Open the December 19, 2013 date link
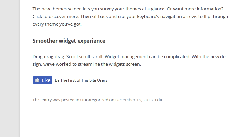 tap(134, 100)
